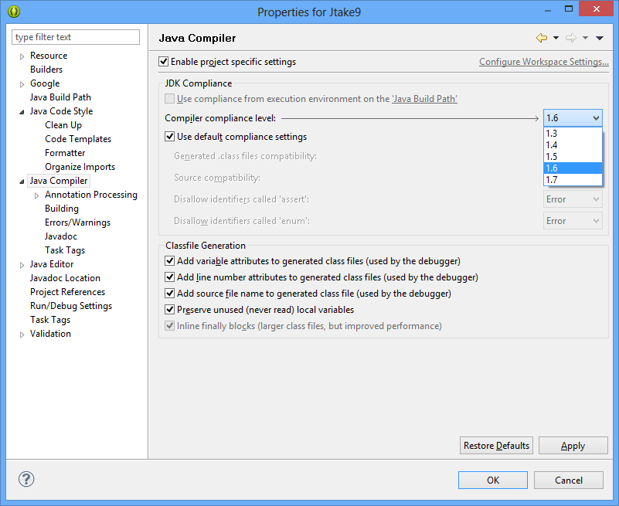Open the Compiler compliance level combo box

(573, 118)
